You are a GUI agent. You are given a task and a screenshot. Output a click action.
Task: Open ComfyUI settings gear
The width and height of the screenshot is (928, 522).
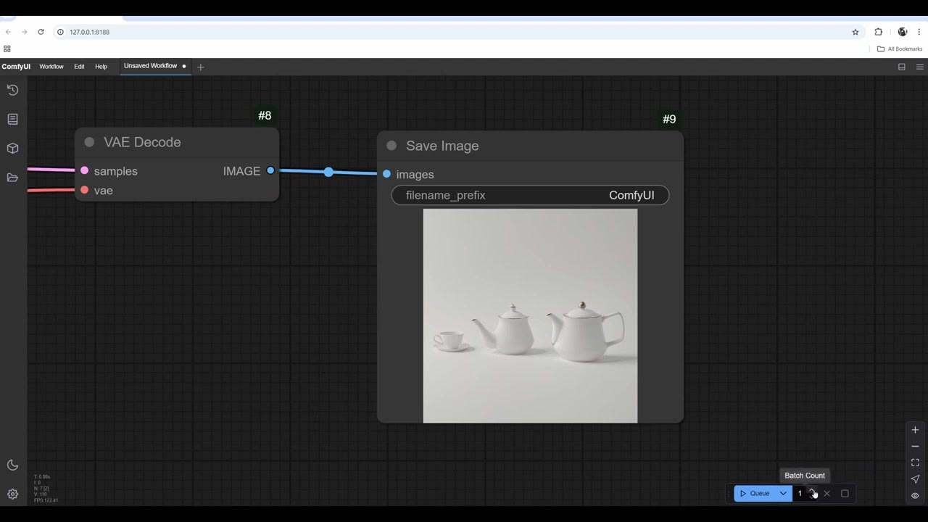[12, 494]
